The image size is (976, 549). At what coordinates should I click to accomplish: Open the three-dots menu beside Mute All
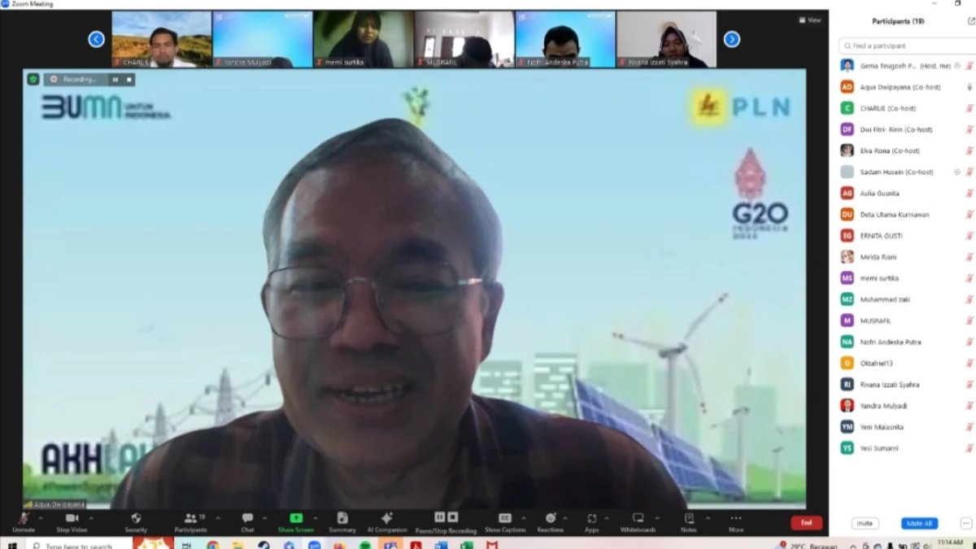coord(966,523)
